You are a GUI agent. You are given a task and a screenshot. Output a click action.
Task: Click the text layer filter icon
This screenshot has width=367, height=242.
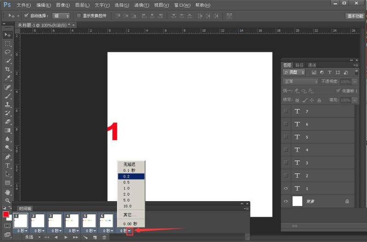(x=330, y=73)
